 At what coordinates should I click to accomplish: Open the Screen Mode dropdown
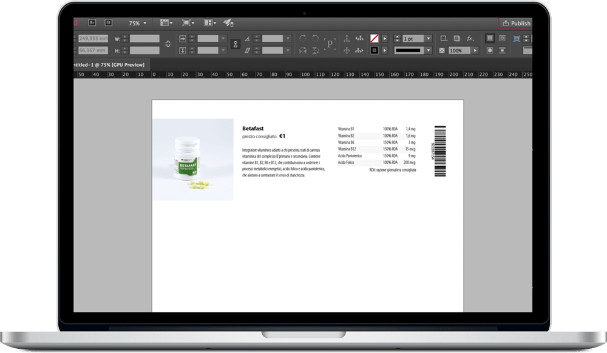point(188,23)
